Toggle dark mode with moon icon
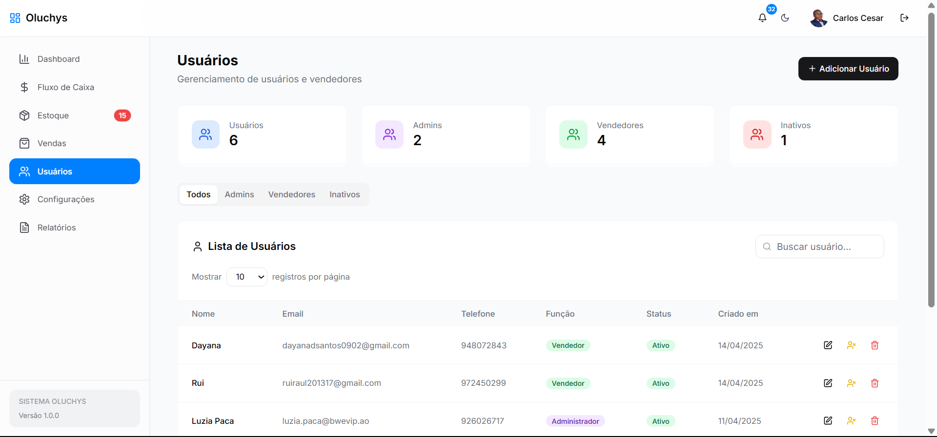937x437 pixels. tap(785, 18)
